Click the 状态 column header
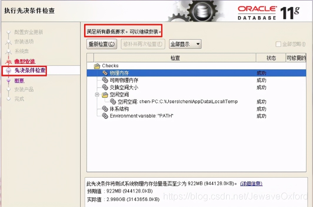Image resolution: width=313 pixels, height=207 pixels. tap(271, 58)
